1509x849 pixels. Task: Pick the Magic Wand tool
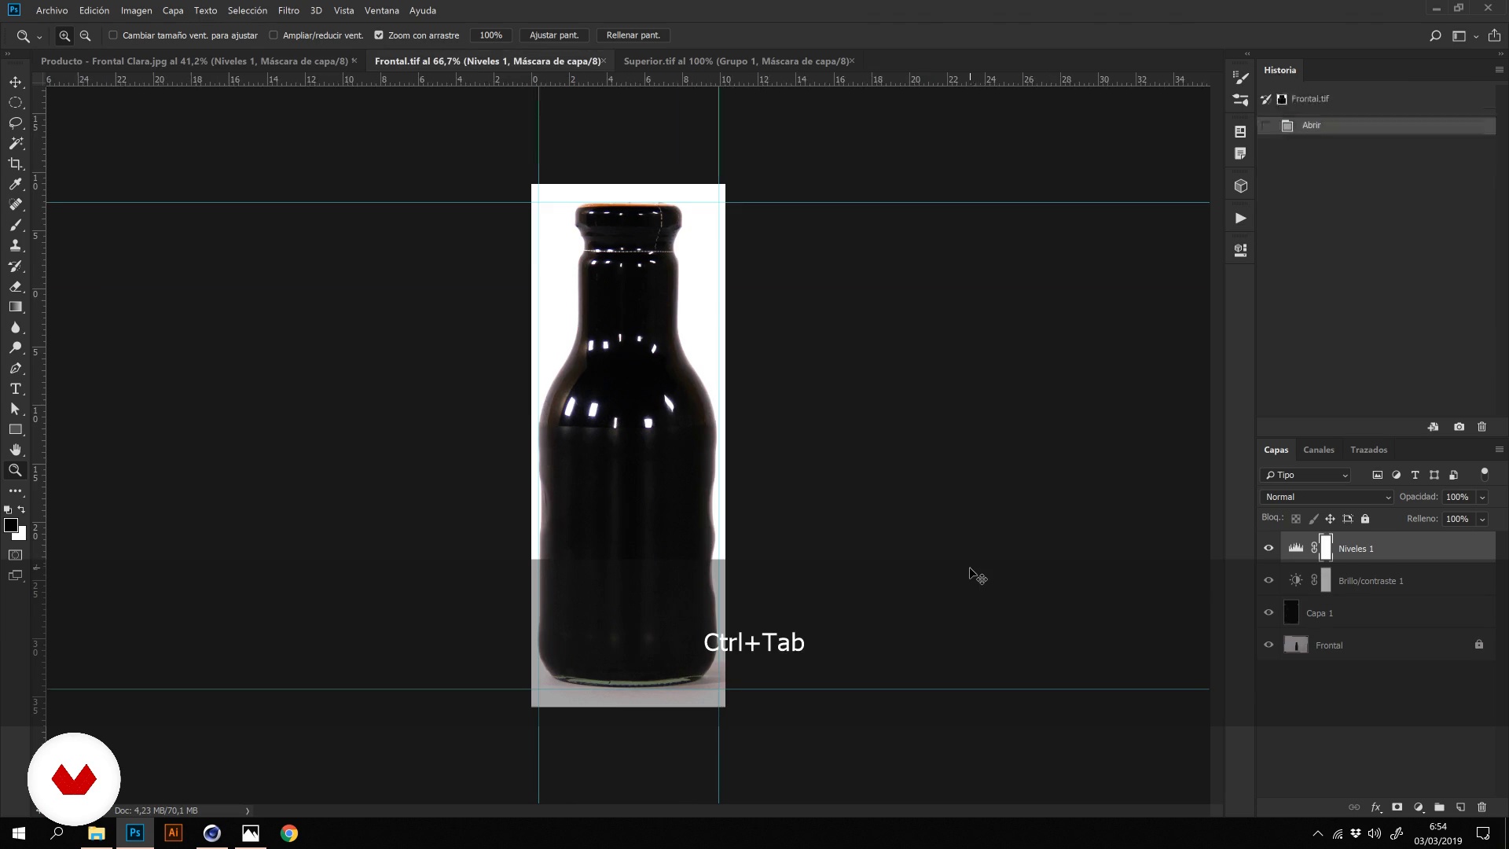[15, 143]
